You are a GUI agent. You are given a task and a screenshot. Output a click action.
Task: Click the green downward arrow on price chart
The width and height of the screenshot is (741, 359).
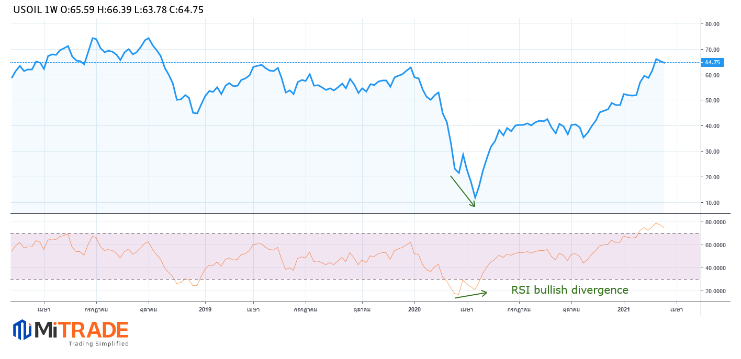pyautogui.click(x=463, y=191)
